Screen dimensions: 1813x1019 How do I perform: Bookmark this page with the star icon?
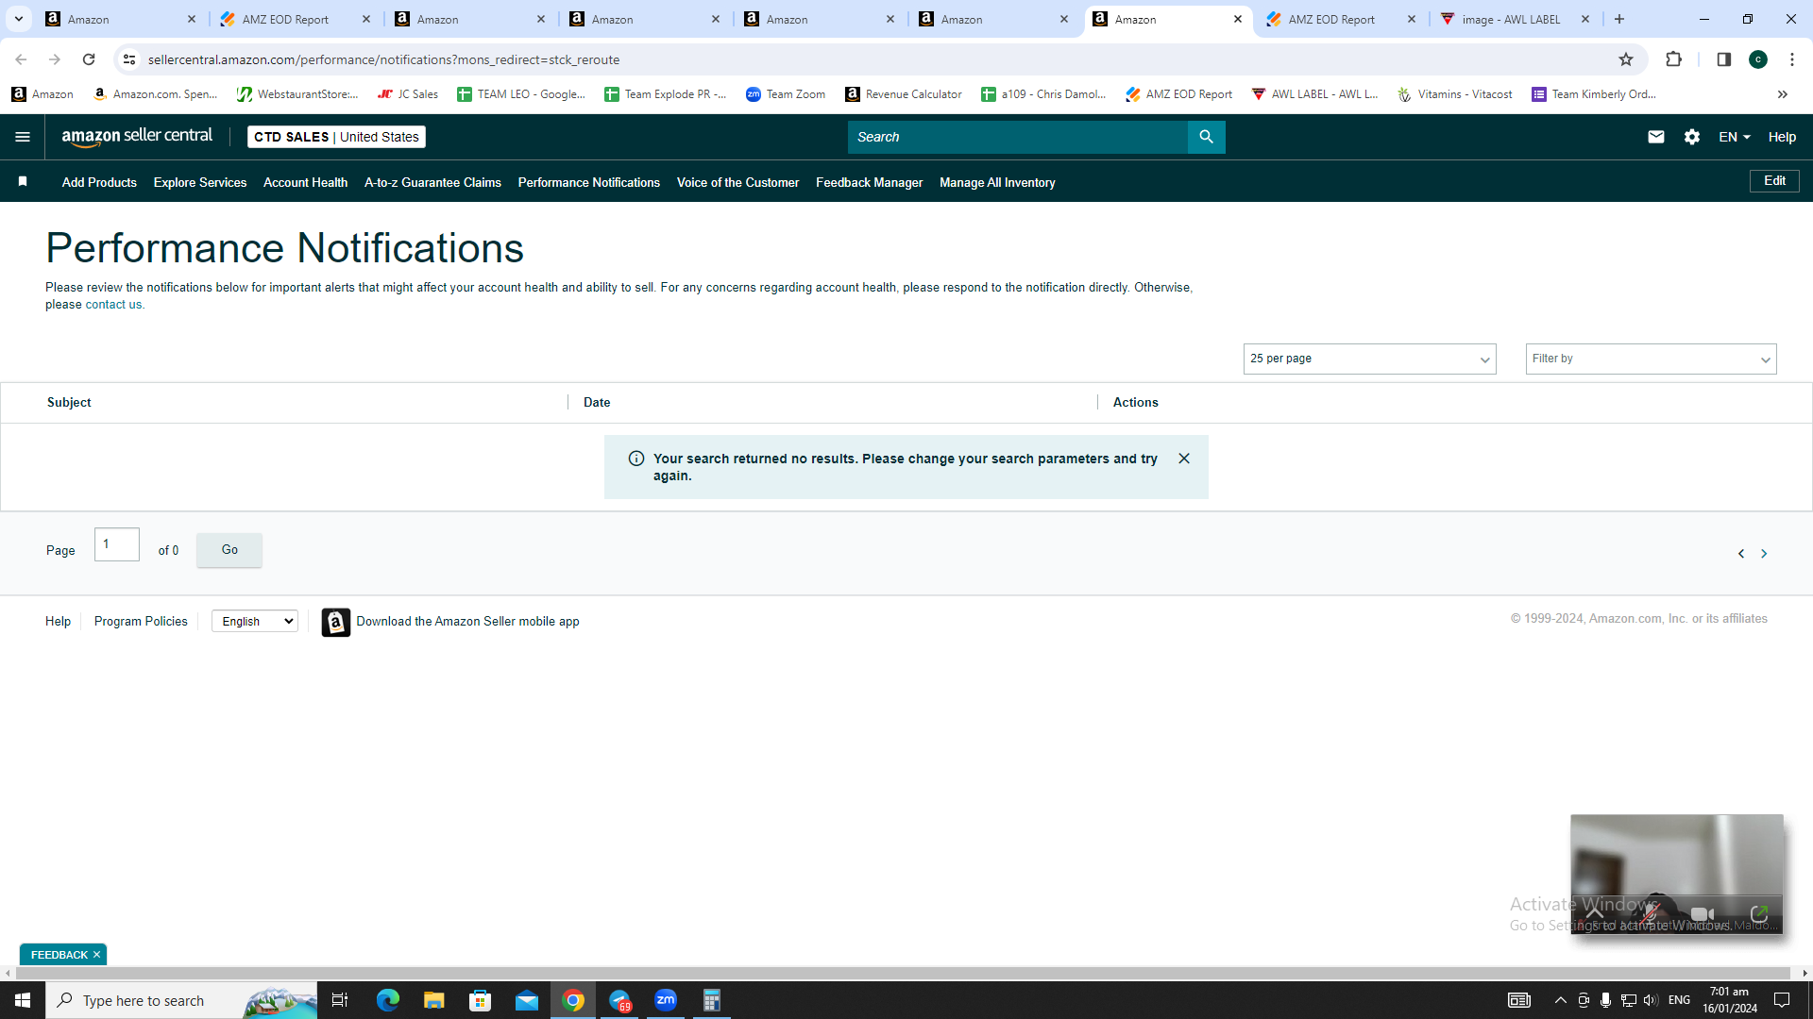click(x=1625, y=59)
